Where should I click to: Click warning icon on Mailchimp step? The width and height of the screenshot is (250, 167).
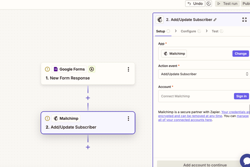tap(47, 119)
